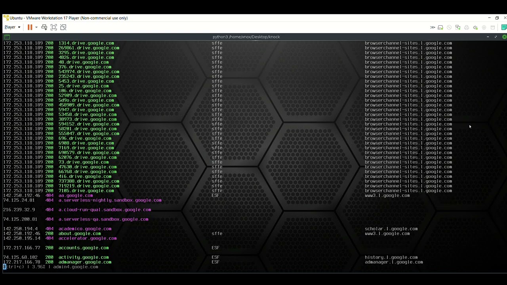Select 543974.drive.google.com entry
The image size is (507, 285).
pos(89,72)
